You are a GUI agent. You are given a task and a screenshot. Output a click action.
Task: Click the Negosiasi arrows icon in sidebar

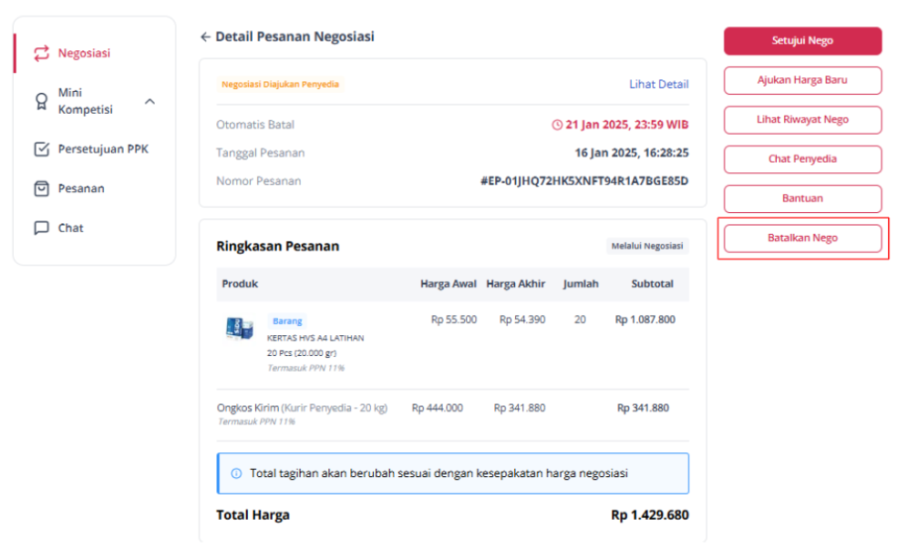(41, 54)
